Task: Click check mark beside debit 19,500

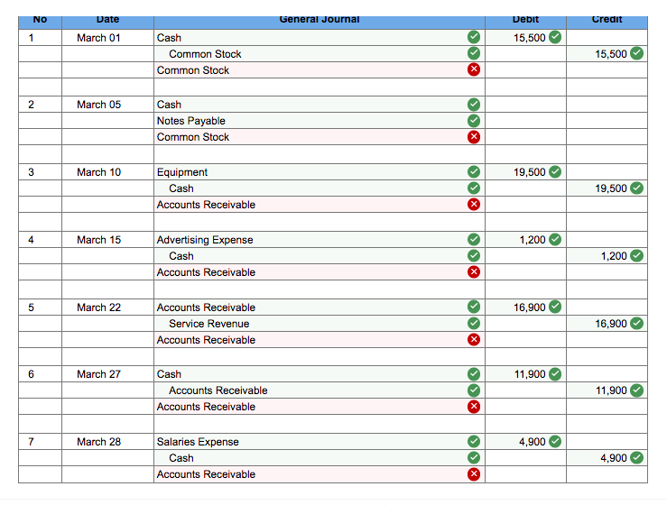Action: tap(555, 171)
